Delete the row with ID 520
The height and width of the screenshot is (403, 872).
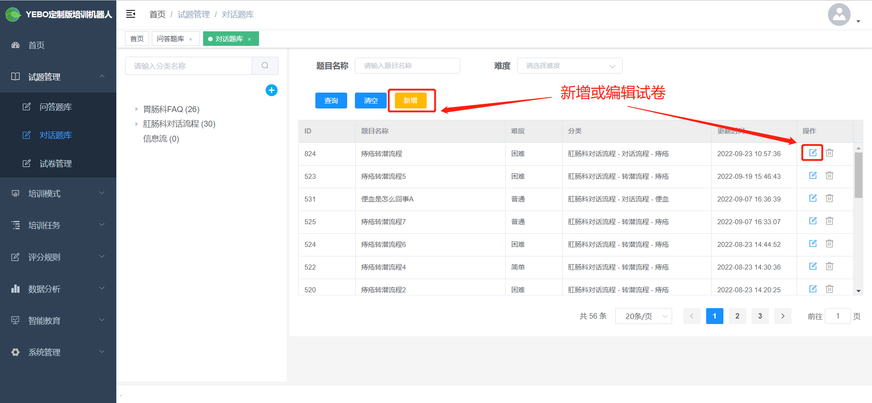pyautogui.click(x=829, y=289)
